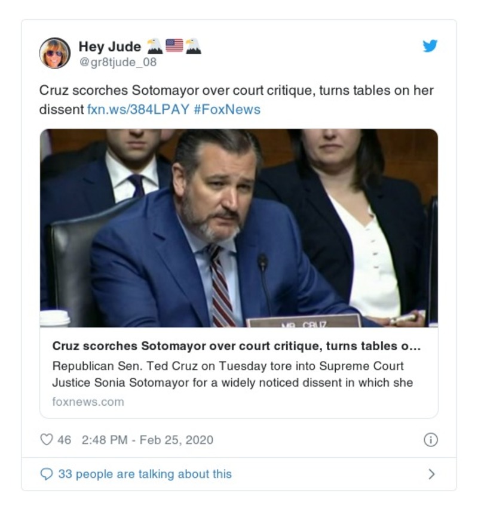Like the tweet with the heart icon
Image resolution: width=478 pixels, height=512 pixels.
pos(46,440)
